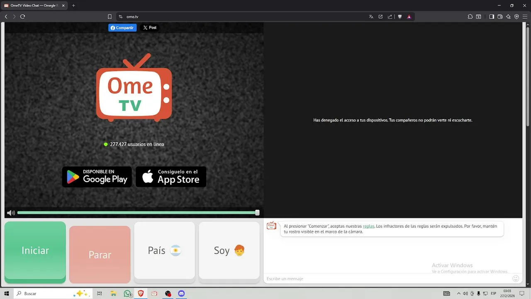This screenshot has width=531, height=299.
Task: Show hidden system tray icons
Action: click(x=458, y=293)
